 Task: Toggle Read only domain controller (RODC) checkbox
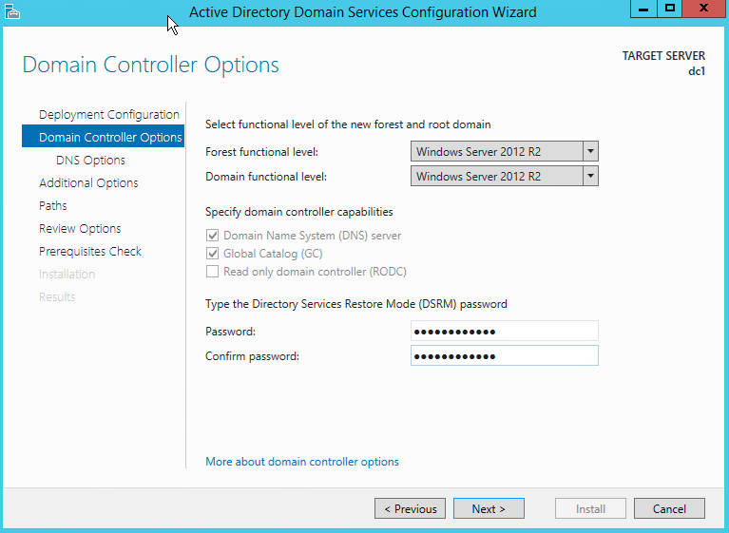pos(213,272)
